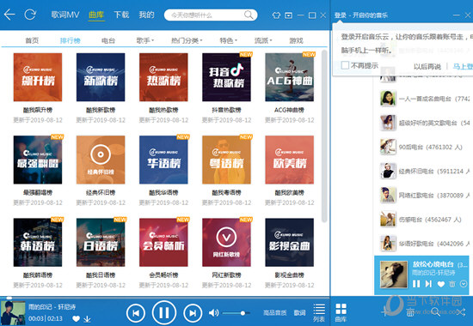This screenshot has height=326, width=473.
Task: Open the 华语榜 chart cover
Action: (163, 160)
